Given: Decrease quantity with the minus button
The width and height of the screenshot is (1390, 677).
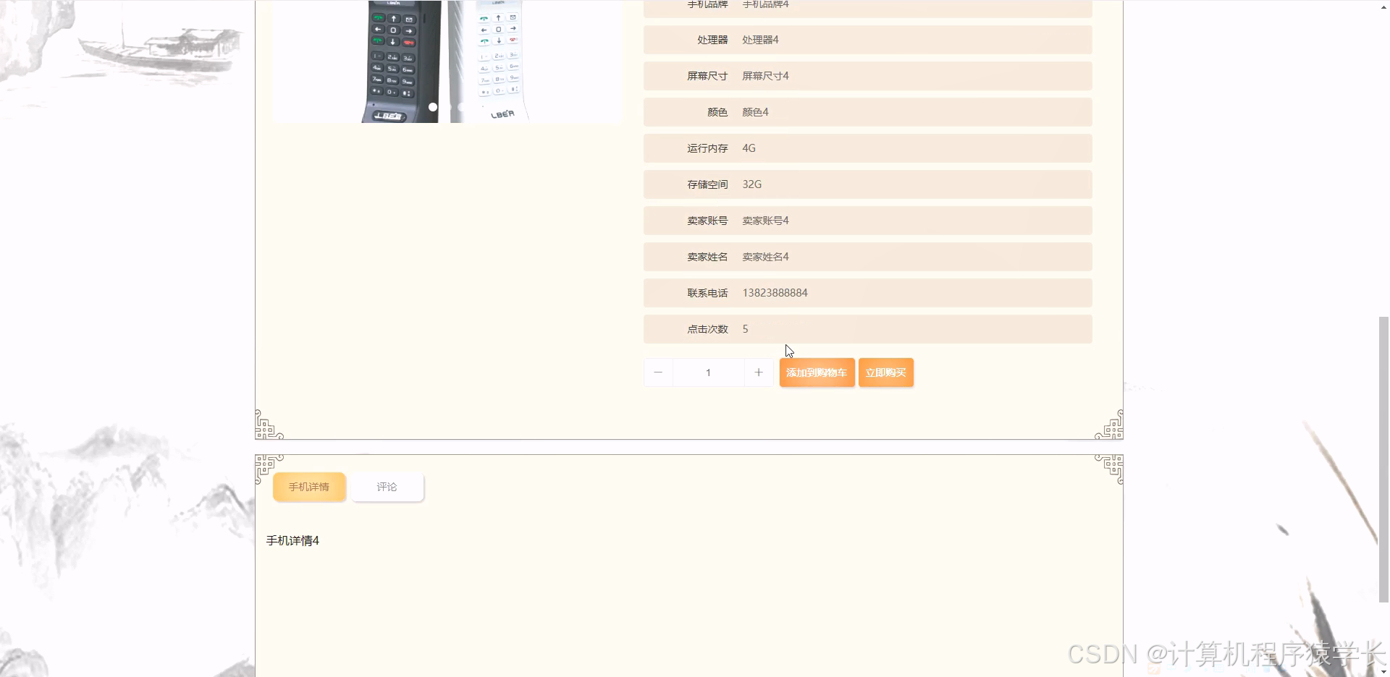Looking at the screenshot, I should [658, 372].
